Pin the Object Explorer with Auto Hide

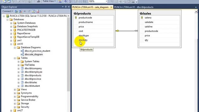coord(66,7)
